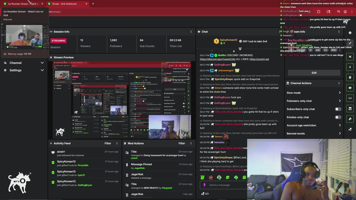The image size is (356, 200).
Task: Switch to Ice Poseidon Stream browser tab
Action: point(23,4)
